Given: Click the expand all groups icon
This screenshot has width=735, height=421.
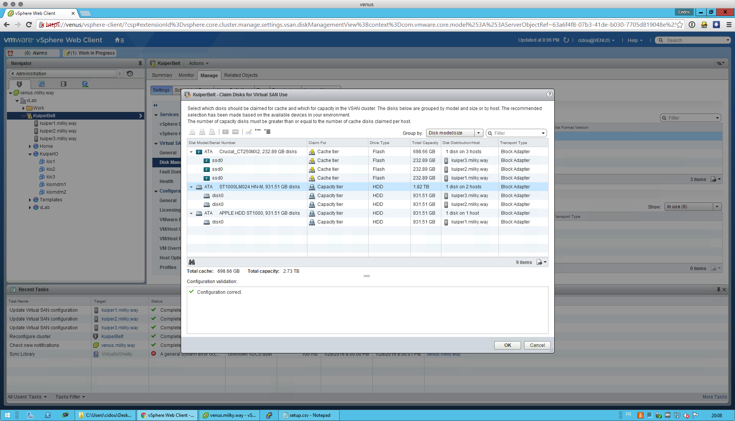Looking at the screenshot, I should click(268, 131).
